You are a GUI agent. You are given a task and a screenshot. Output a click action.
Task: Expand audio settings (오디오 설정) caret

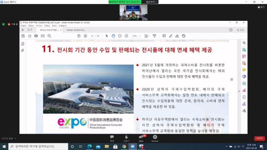(15, 139)
